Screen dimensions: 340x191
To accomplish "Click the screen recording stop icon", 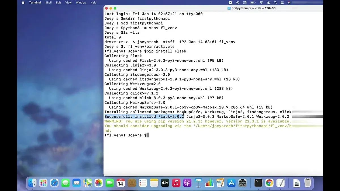I will pyautogui.click(x=230, y=3).
